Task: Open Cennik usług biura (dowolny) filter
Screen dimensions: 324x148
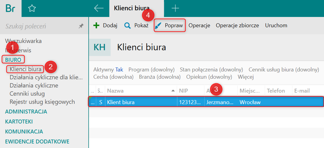Action: pos(284,70)
